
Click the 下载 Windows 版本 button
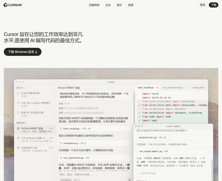point(22,52)
